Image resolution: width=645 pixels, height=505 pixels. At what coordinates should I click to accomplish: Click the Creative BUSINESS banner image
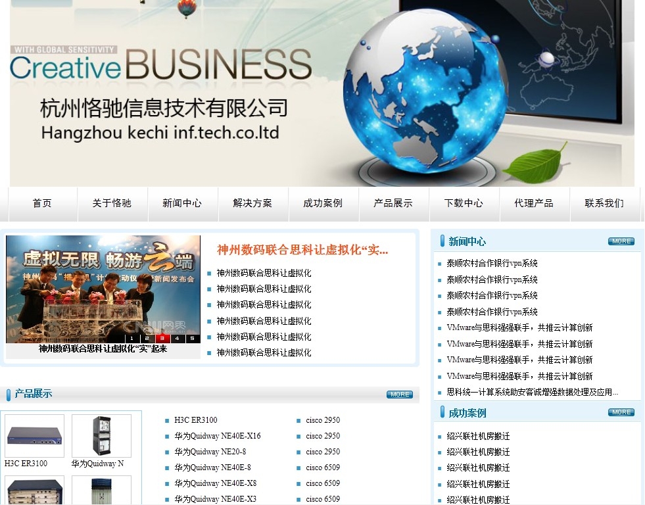coord(322,93)
